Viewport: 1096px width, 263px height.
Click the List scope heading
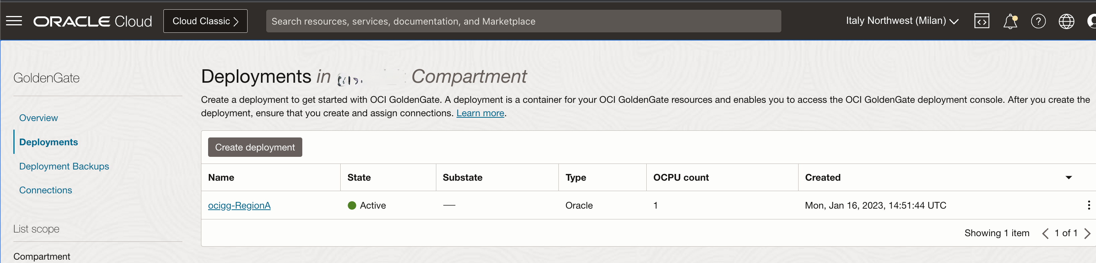point(36,229)
